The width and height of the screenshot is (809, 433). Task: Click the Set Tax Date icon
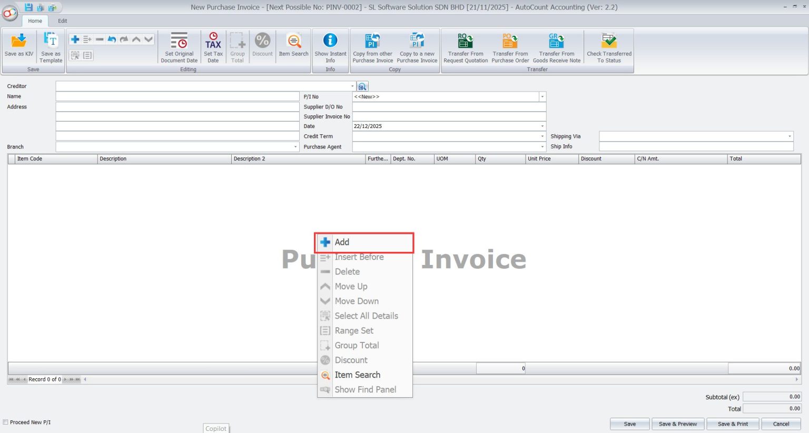tap(213, 46)
